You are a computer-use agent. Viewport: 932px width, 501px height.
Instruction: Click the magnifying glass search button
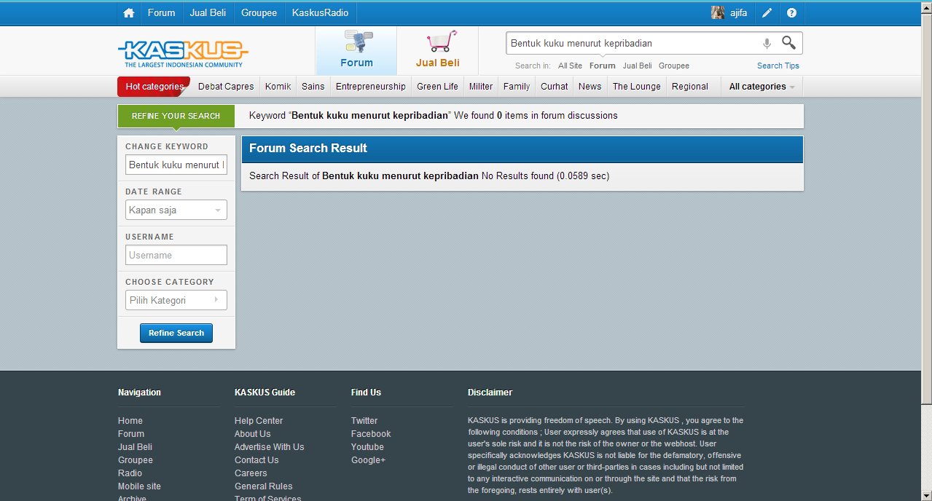click(788, 43)
